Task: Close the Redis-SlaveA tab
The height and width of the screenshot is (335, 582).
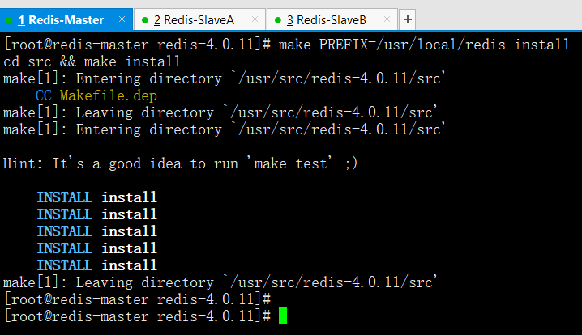Action: click(x=255, y=19)
